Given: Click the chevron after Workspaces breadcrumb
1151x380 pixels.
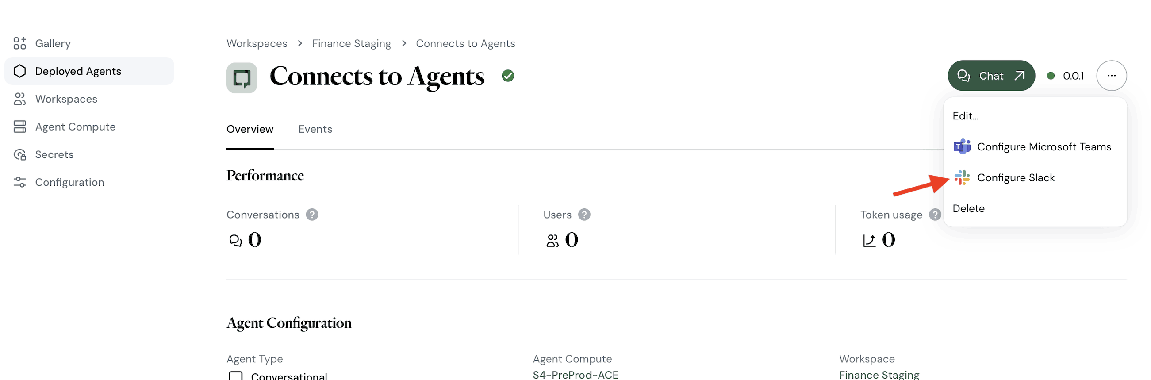Looking at the screenshot, I should 300,43.
